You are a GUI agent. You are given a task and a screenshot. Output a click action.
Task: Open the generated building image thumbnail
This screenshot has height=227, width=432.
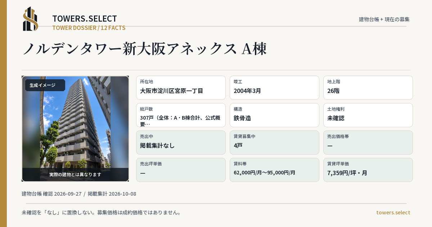click(75, 129)
